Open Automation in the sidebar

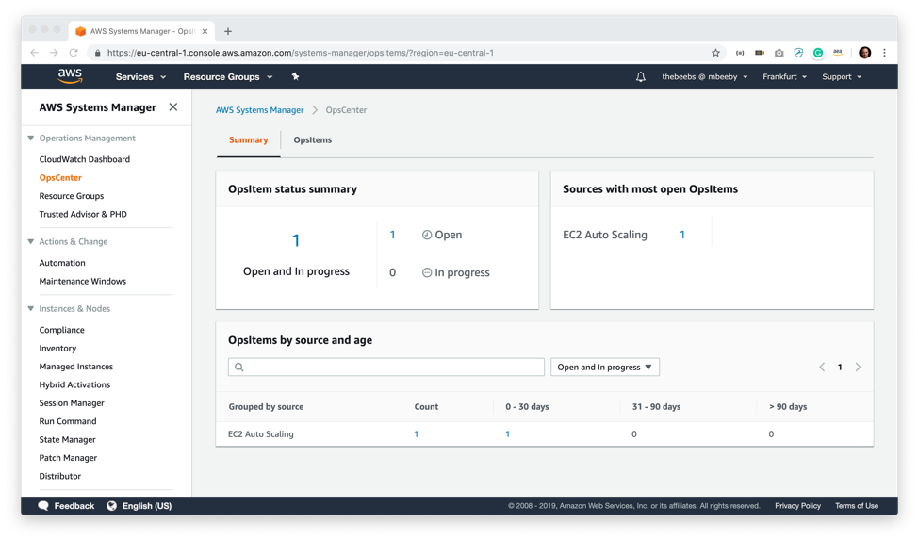62,263
